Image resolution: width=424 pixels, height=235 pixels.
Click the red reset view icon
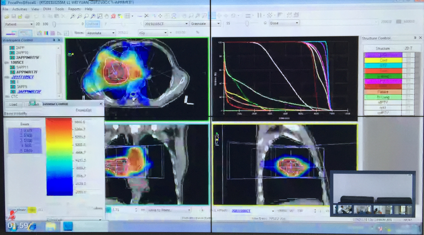point(113,16)
